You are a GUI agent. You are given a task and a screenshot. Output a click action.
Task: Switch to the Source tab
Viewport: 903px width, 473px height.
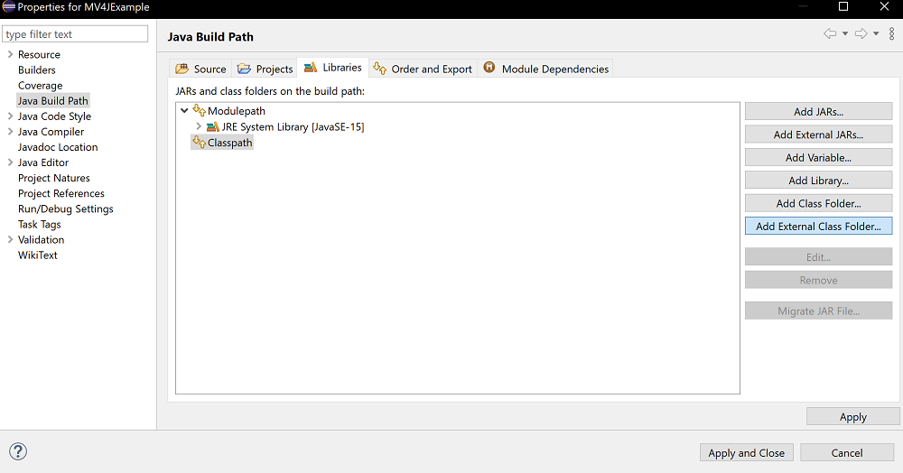click(x=201, y=69)
